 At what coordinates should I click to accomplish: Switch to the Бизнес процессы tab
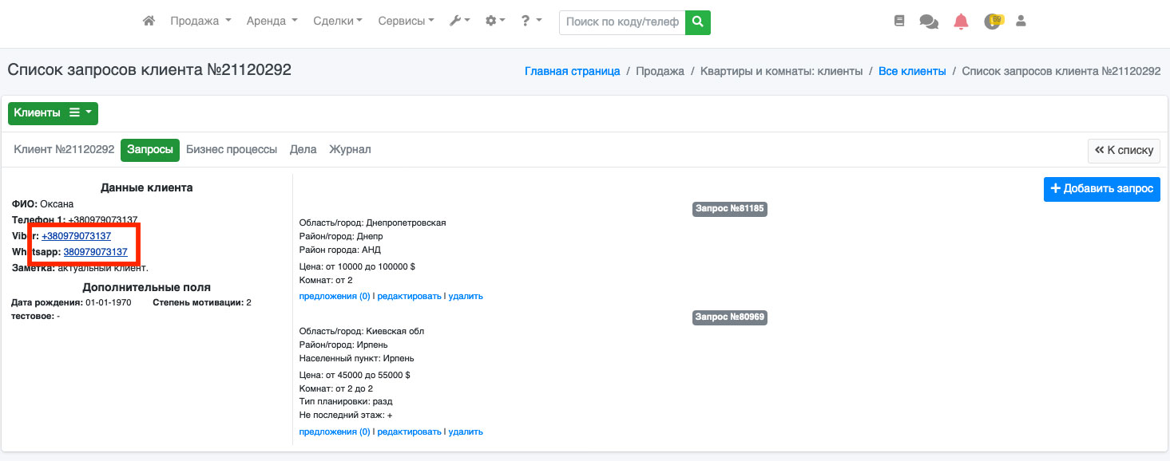[232, 150]
